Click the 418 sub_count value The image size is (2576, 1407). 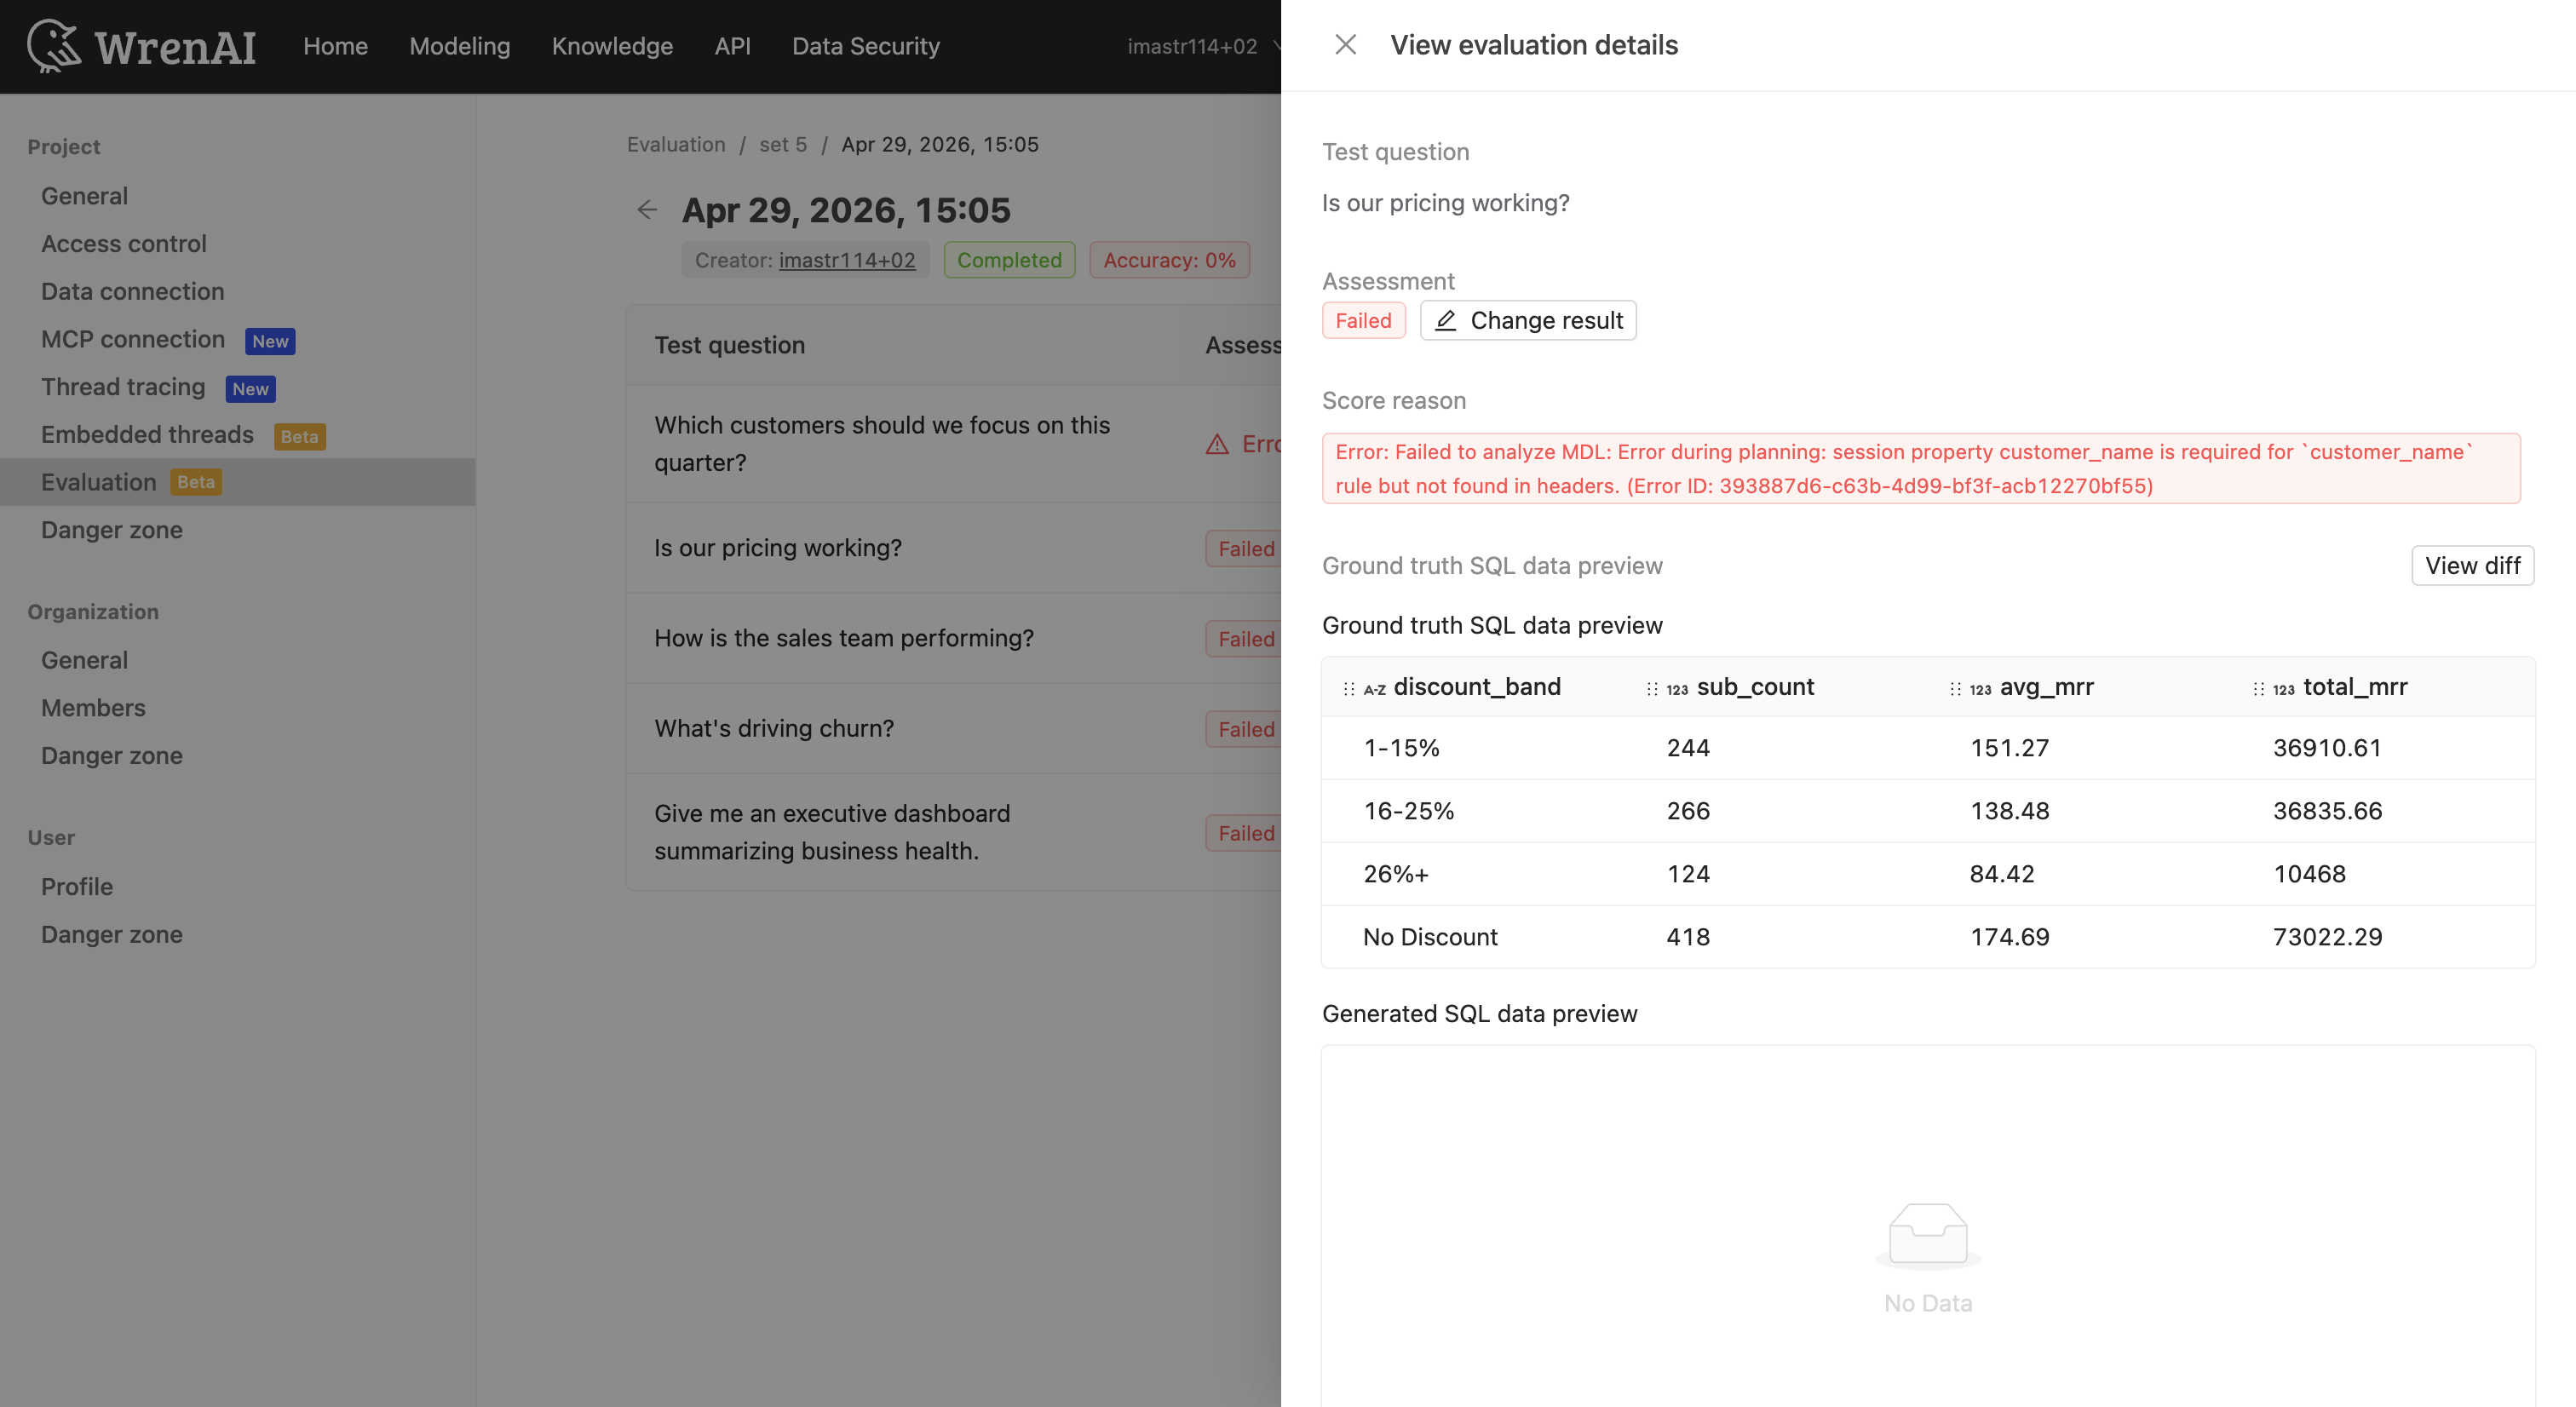[x=1688, y=937]
